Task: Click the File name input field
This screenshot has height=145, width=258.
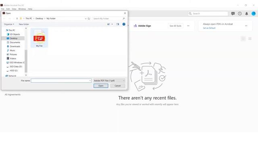Action: [x=61, y=81]
